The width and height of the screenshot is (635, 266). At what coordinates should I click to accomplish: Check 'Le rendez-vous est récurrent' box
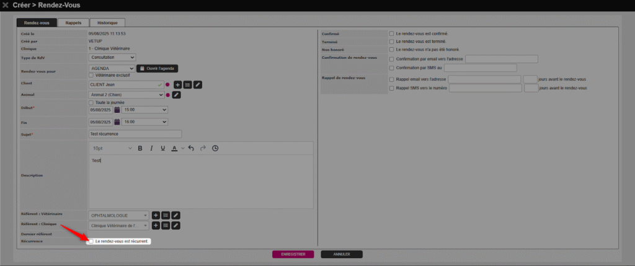tap(91, 241)
